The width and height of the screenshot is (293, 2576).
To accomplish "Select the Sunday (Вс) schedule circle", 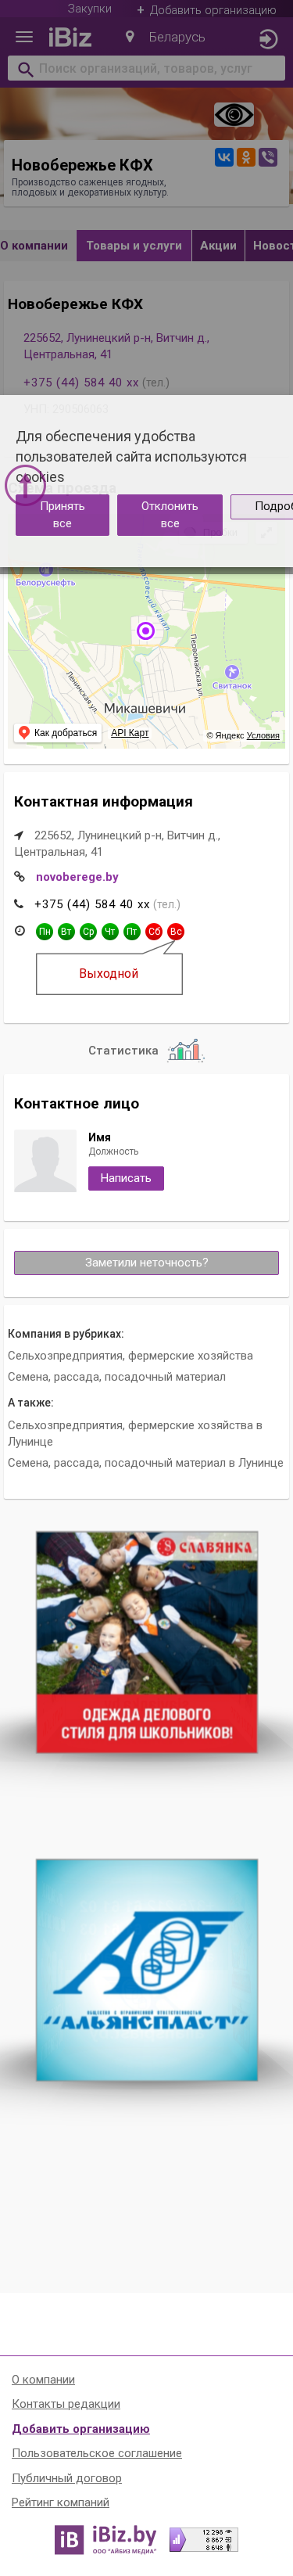I will click(x=176, y=931).
